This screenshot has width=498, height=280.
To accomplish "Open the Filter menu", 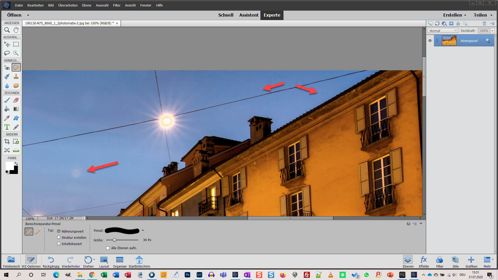I will click(x=116, y=5).
